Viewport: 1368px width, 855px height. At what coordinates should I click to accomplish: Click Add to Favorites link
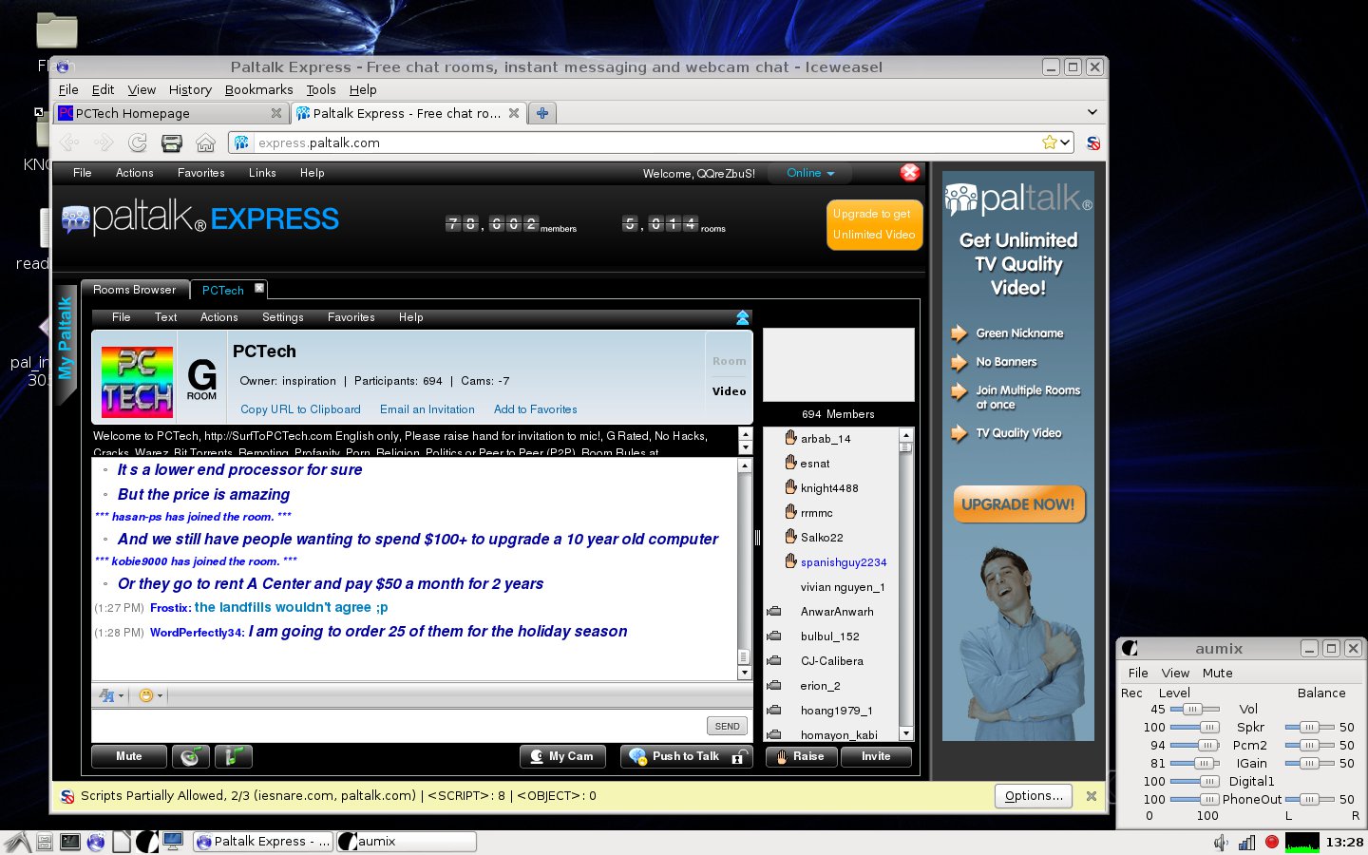[x=535, y=409]
